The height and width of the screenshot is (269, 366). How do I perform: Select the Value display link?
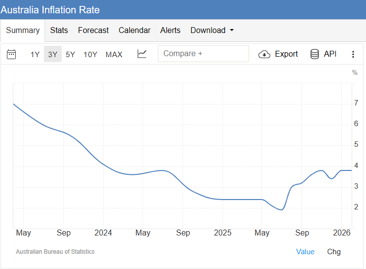point(305,252)
